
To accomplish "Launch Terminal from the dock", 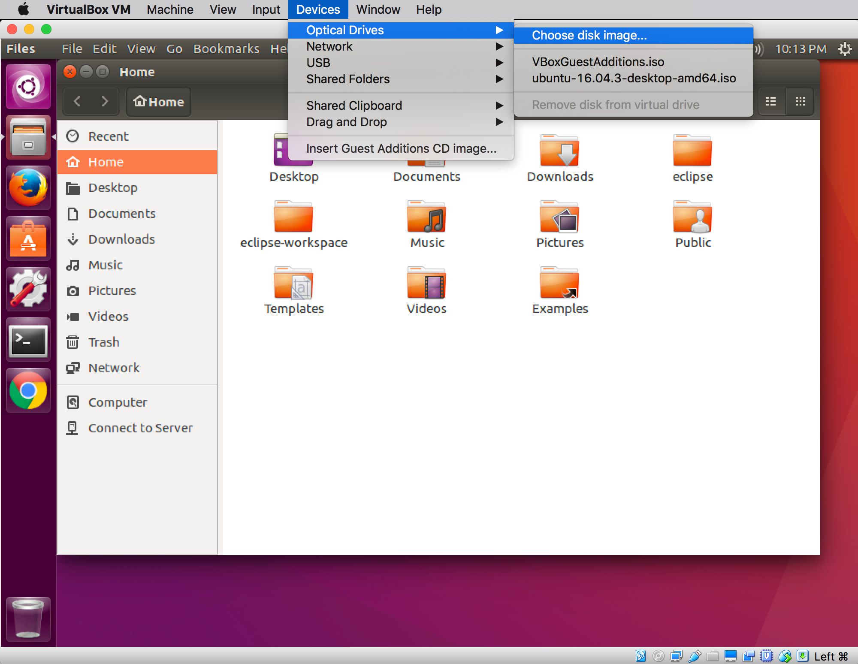I will [x=28, y=340].
